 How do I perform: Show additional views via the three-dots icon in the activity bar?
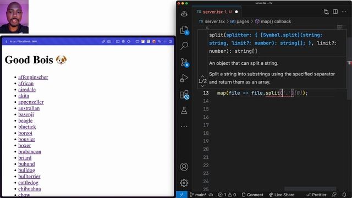click(184, 127)
